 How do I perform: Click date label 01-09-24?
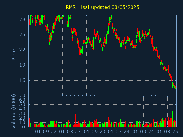(x=143, y=132)
